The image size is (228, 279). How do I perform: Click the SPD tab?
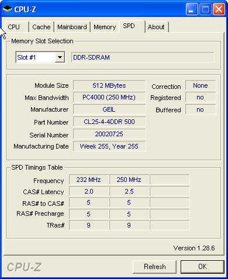click(x=132, y=26)
